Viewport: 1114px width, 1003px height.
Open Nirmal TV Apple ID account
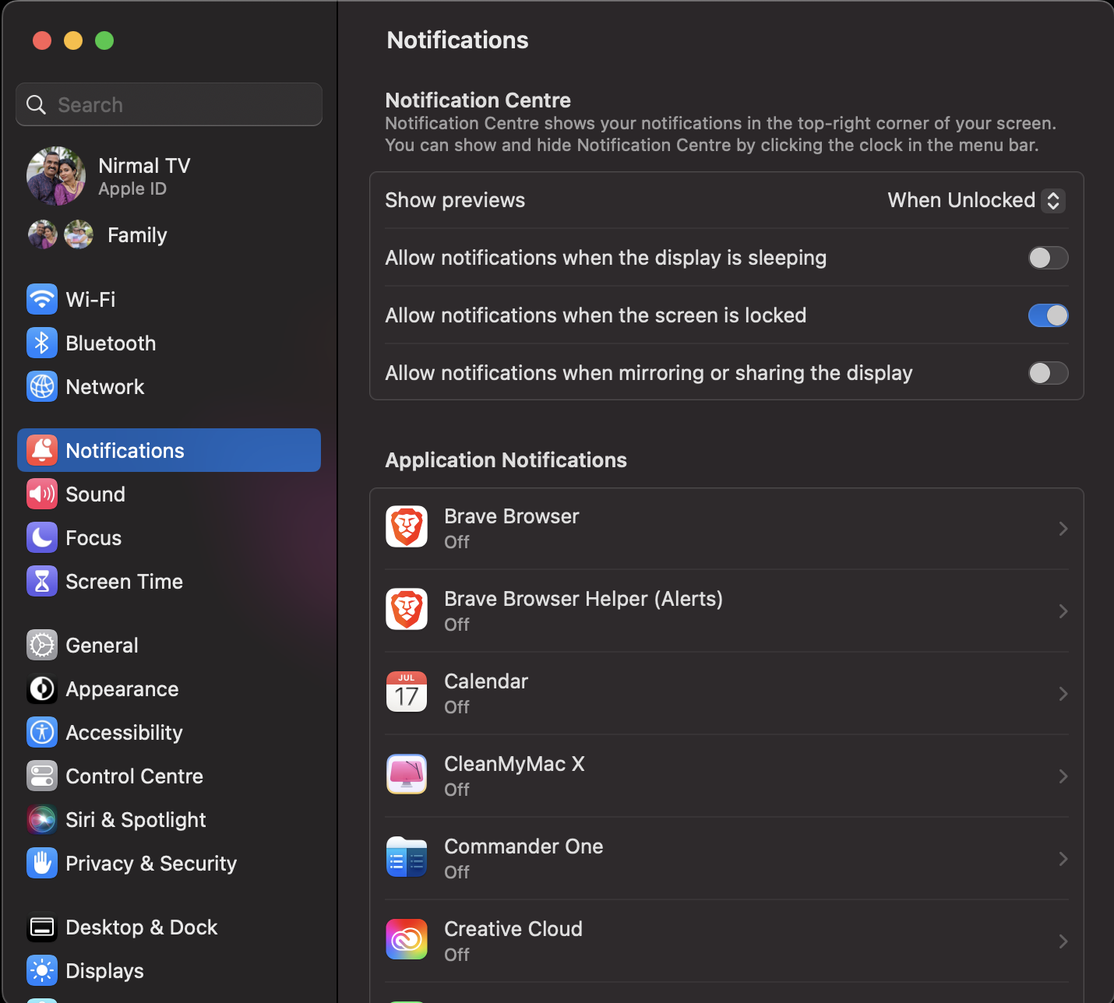169,176
